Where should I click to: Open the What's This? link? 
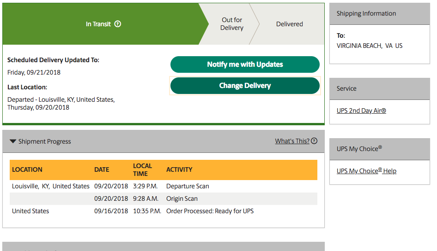[x=292, y=141]
